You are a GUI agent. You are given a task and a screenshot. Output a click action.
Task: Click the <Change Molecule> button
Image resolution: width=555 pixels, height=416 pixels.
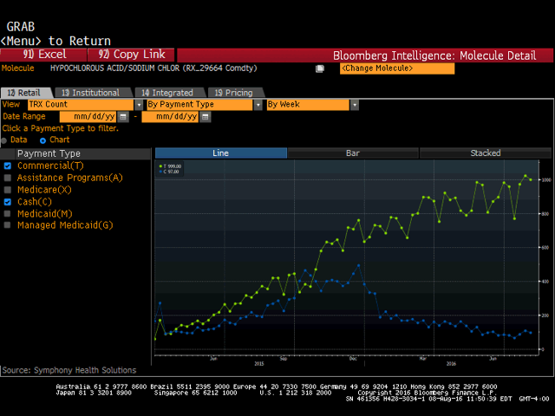(397, 68)
